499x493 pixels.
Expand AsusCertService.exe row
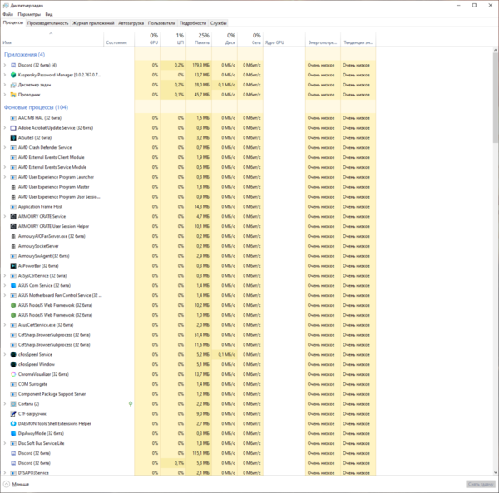(x=5, y=325)
